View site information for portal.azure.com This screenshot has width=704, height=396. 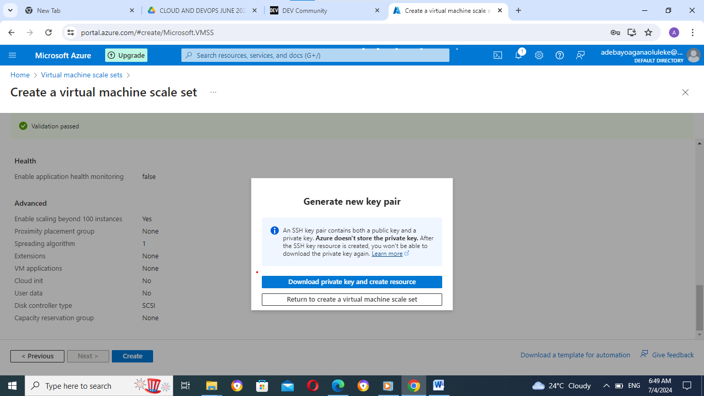coord(71,32)
